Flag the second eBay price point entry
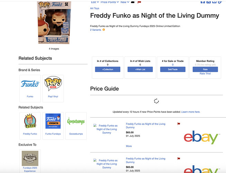 pyautogui.click(x=179, y=158)
